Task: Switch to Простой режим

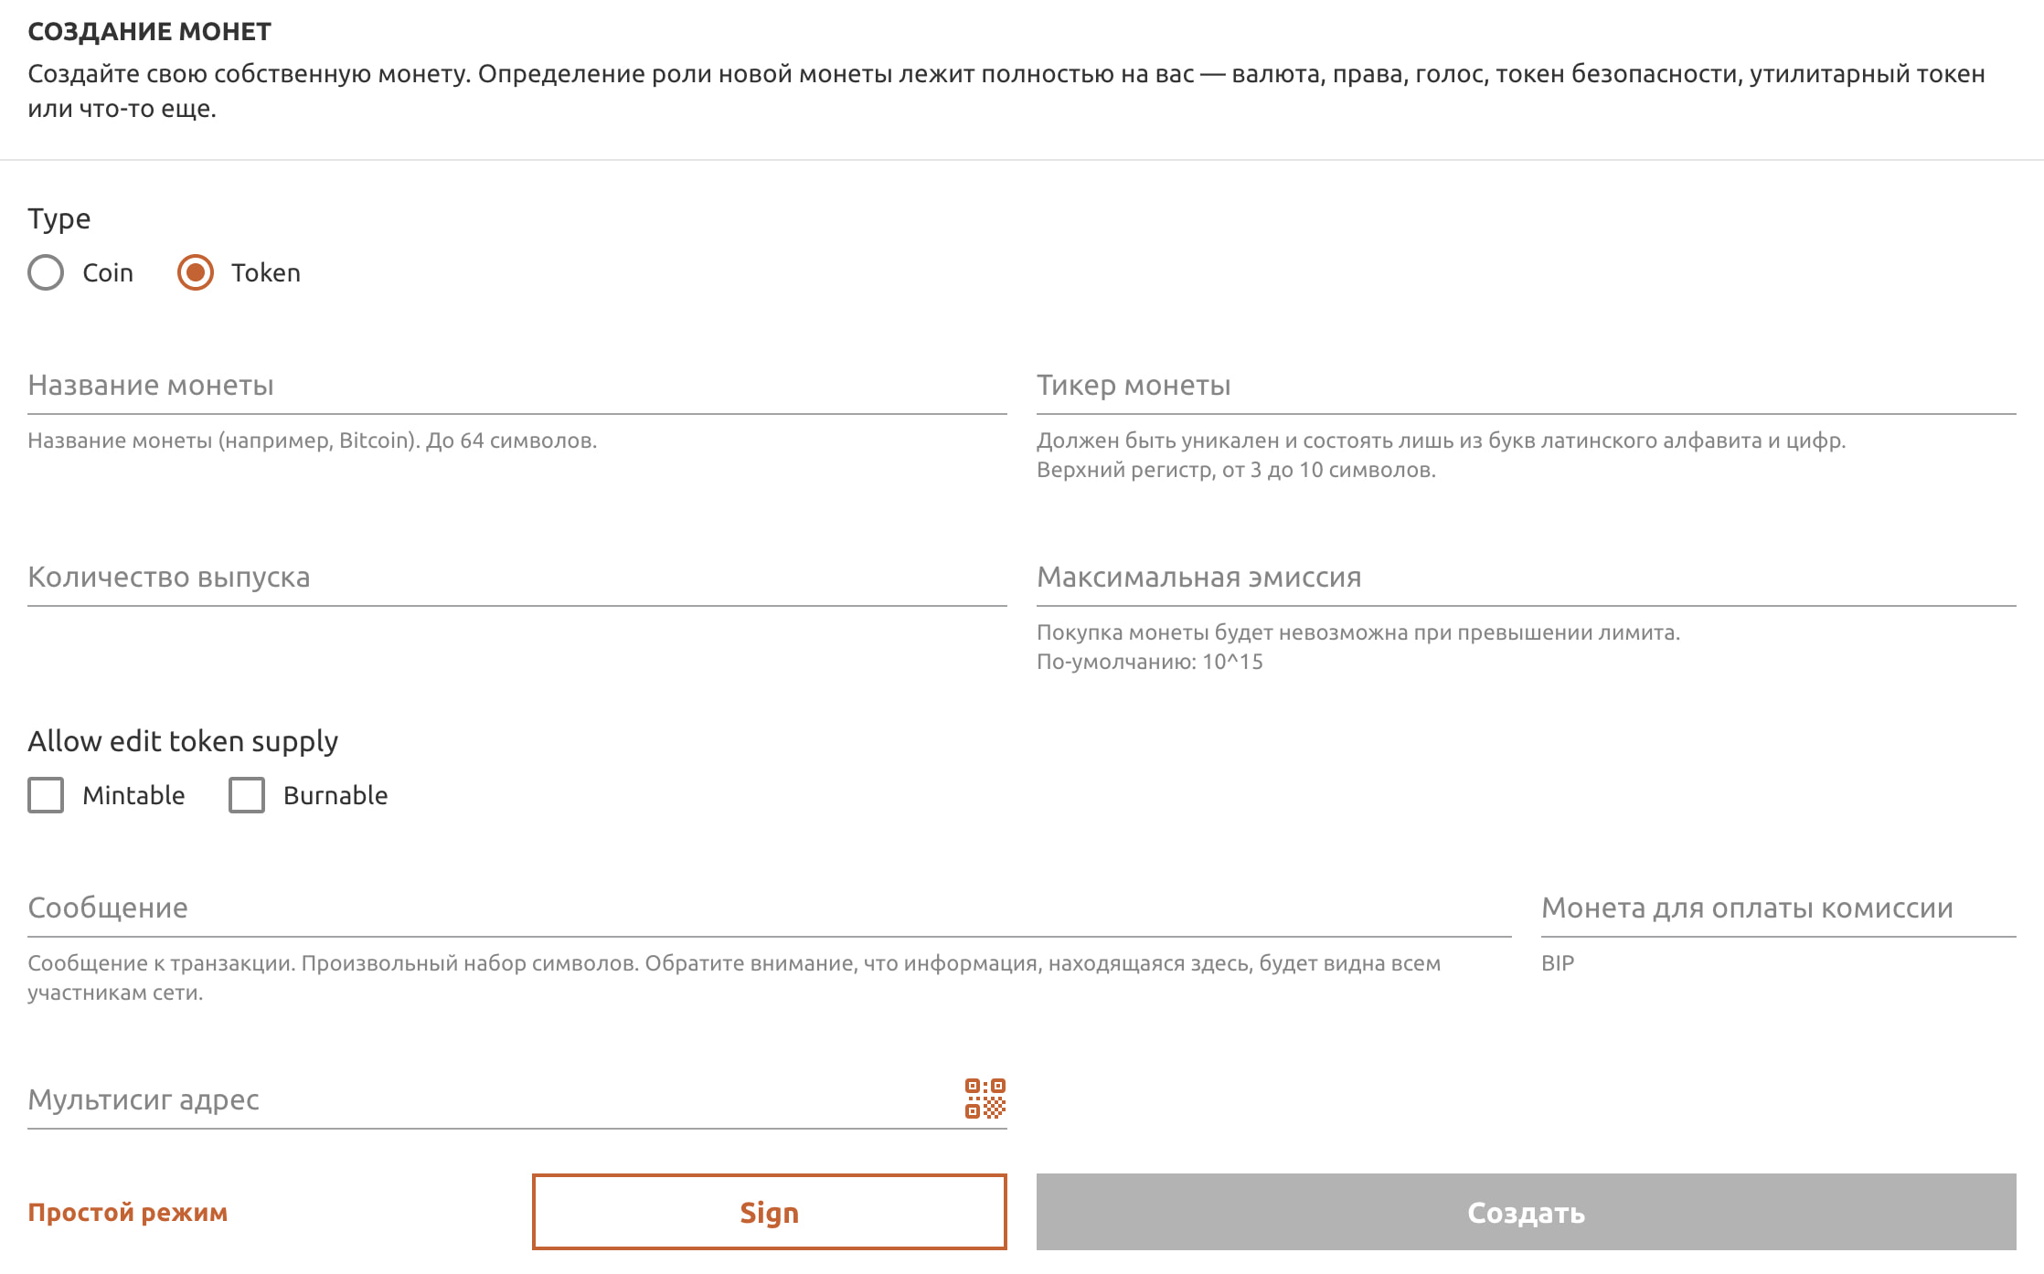Action: (x=128, y=1212)
